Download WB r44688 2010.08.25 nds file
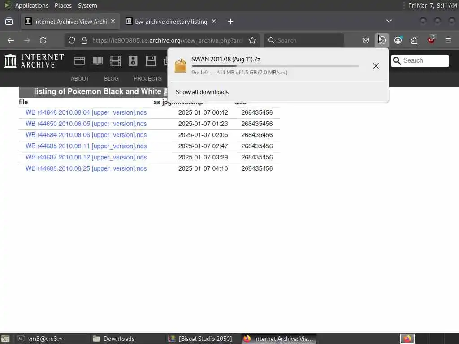This screenshot has width=459, height=344. (86, 168)
